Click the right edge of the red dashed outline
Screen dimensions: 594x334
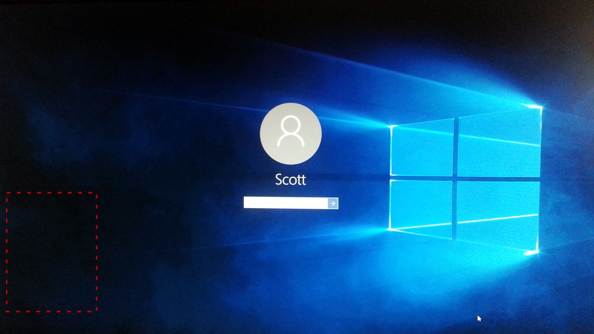click(97, 252)
